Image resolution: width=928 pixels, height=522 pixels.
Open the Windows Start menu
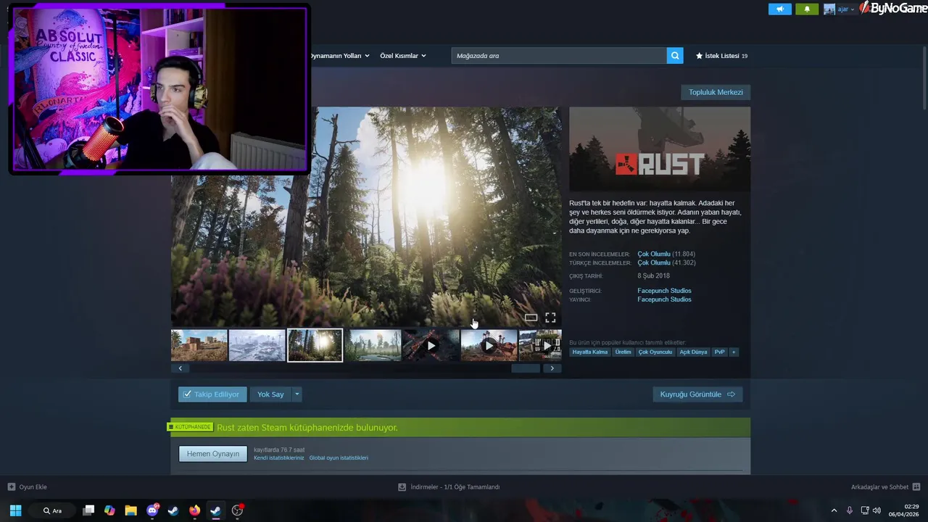pos(15,510)
